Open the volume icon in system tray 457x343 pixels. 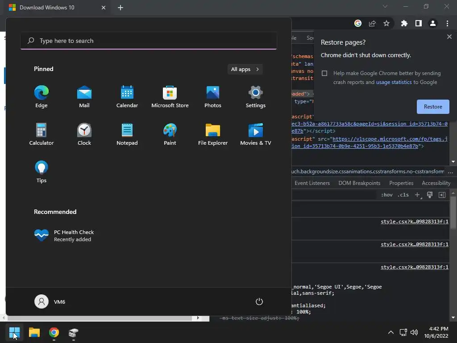point(414,332)
